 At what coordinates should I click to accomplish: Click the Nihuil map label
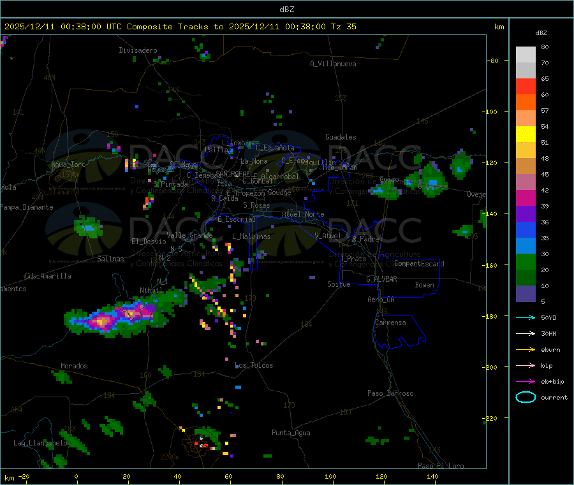(151, 290)
